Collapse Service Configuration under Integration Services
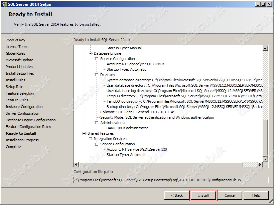Screen dimensions: 274x205 coord(97,144)
